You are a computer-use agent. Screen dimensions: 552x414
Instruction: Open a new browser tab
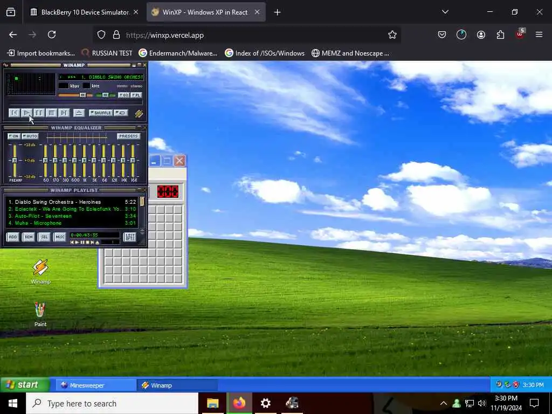click(x=278, y=12)
